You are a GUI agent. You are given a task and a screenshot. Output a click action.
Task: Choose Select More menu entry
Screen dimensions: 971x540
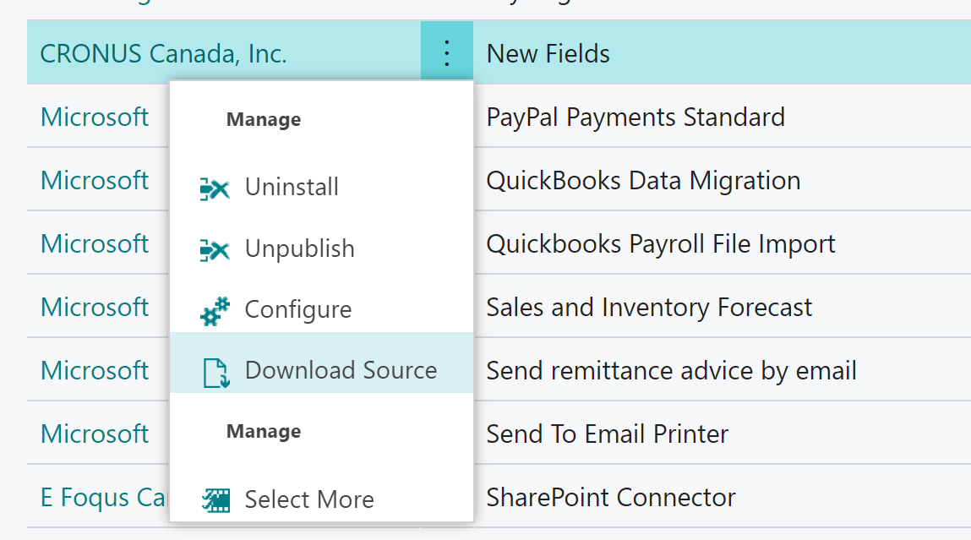point(321,499)
